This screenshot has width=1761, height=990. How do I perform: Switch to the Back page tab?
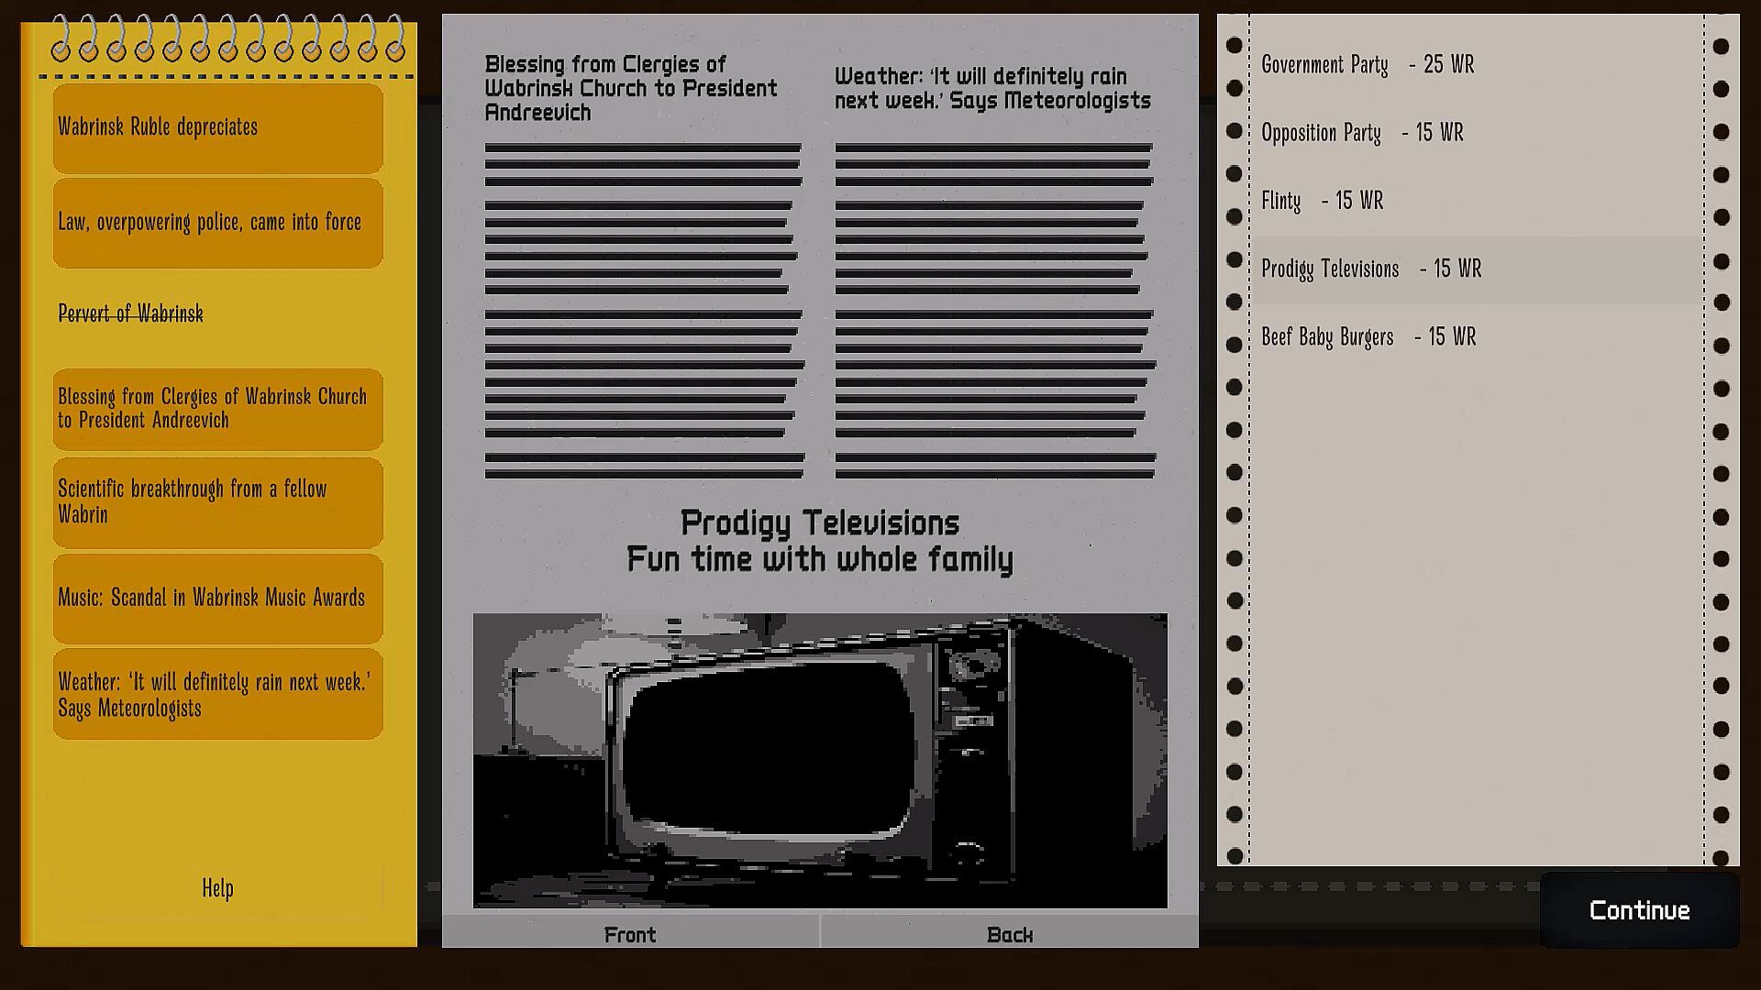click(1010, 934)
